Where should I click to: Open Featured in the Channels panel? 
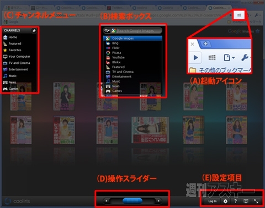coord(15,43)
